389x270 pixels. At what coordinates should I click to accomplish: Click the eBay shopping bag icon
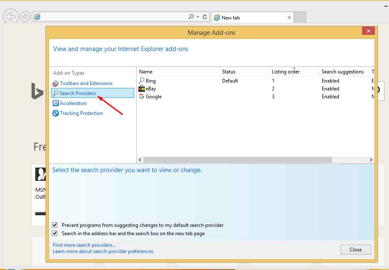142,88
